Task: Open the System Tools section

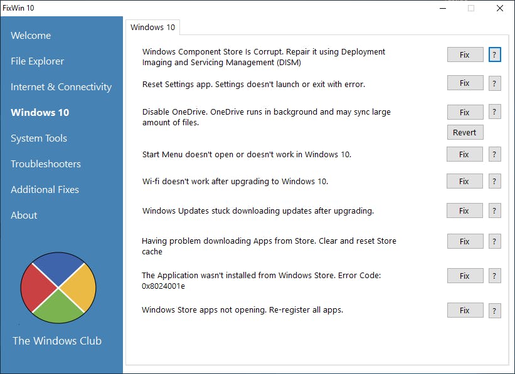Action: 39,138
